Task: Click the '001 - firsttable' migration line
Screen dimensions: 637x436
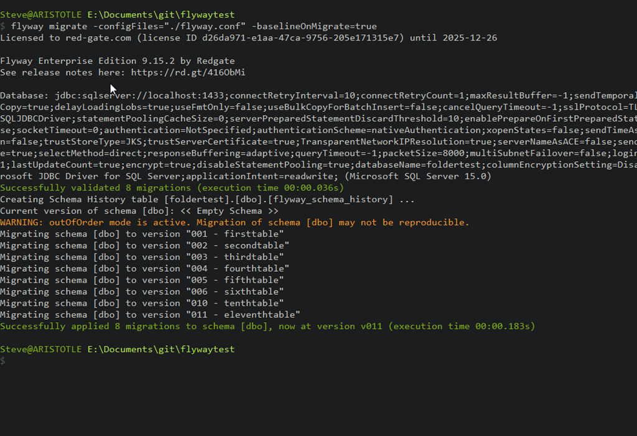Action: 142,234
